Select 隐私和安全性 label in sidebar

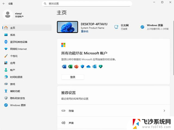[17, 98]
